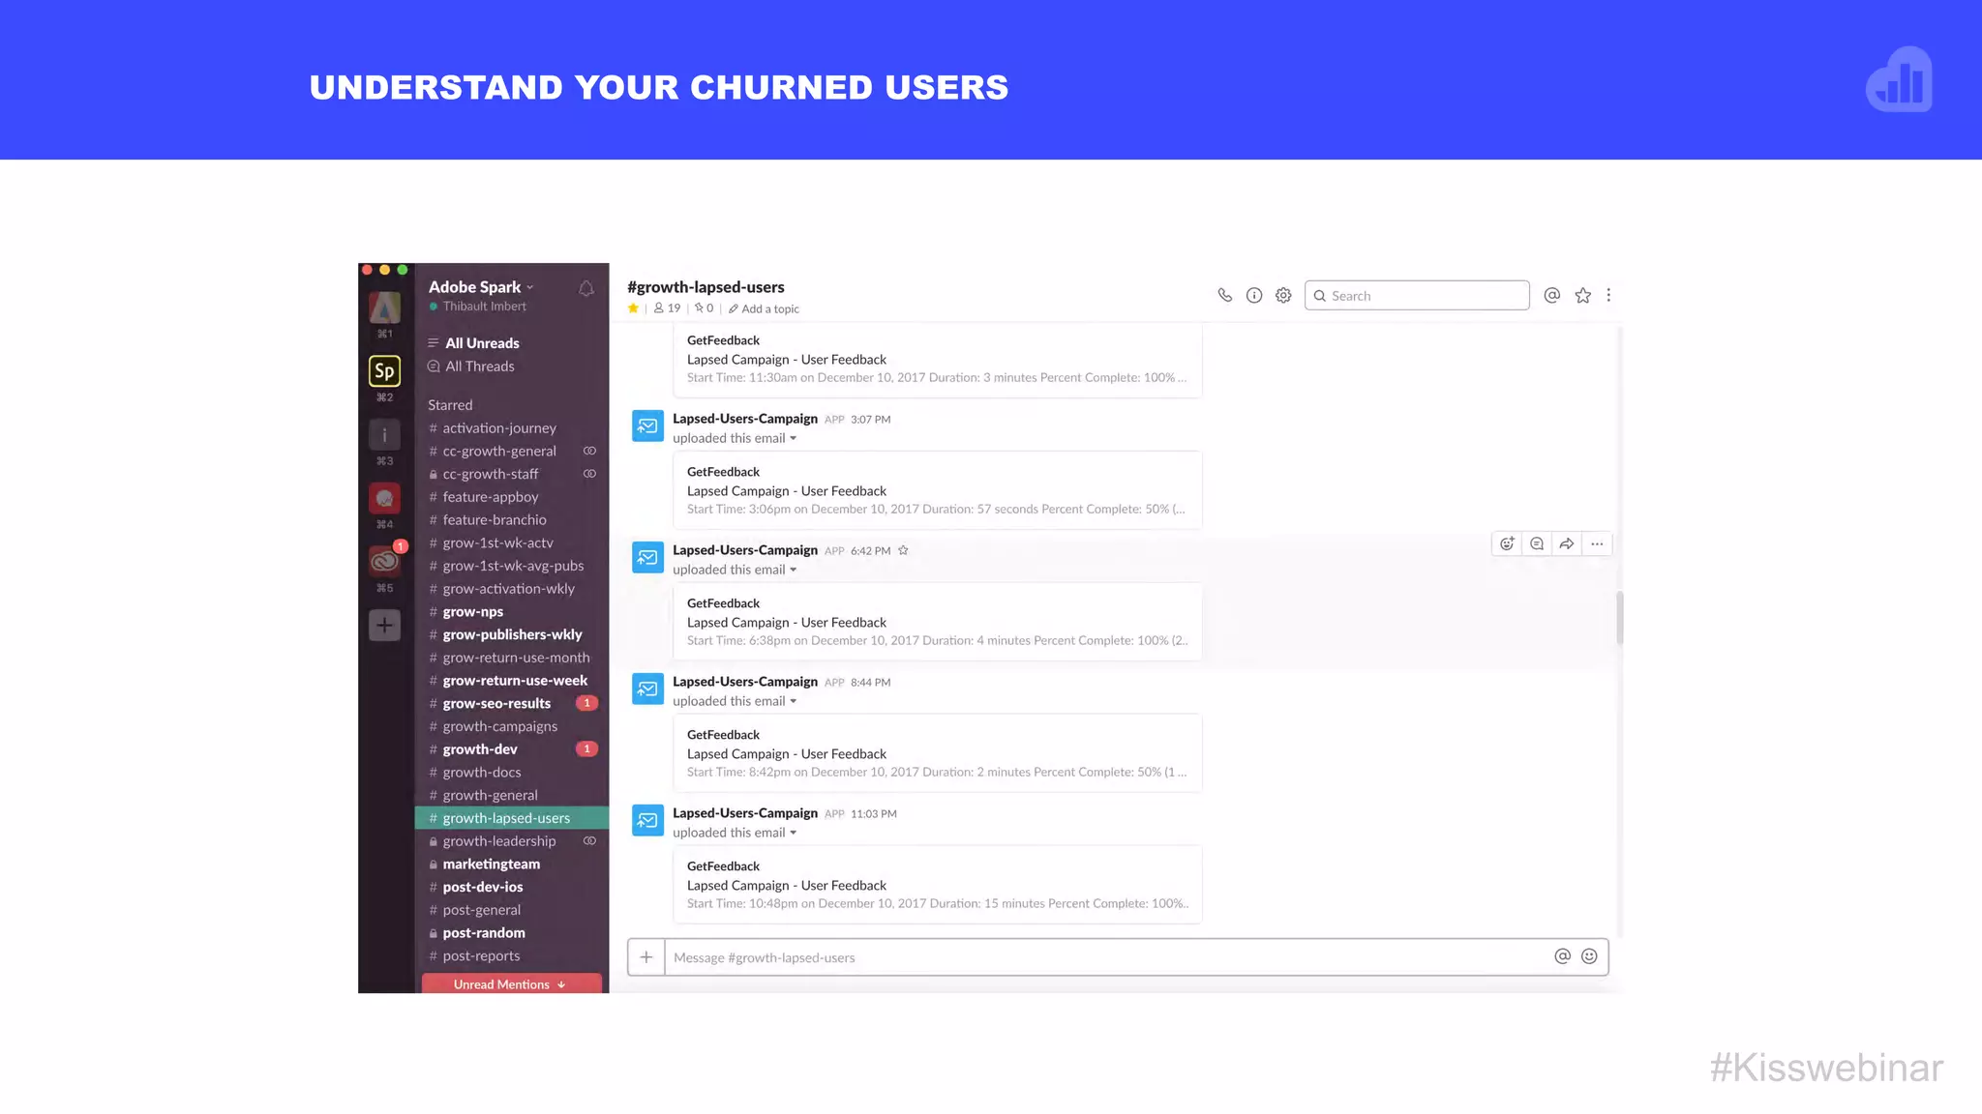Add reaction to 6:42 PM message
This screenshot has width=1982, height=1114.
point(1507,543)
